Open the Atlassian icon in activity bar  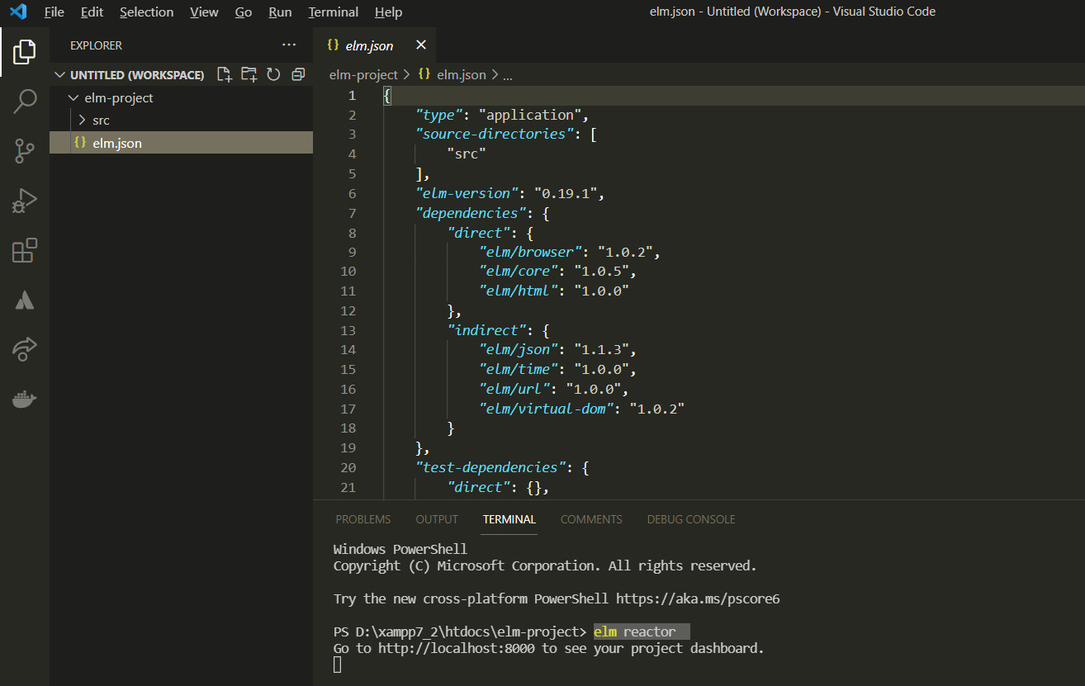(24, 300)
